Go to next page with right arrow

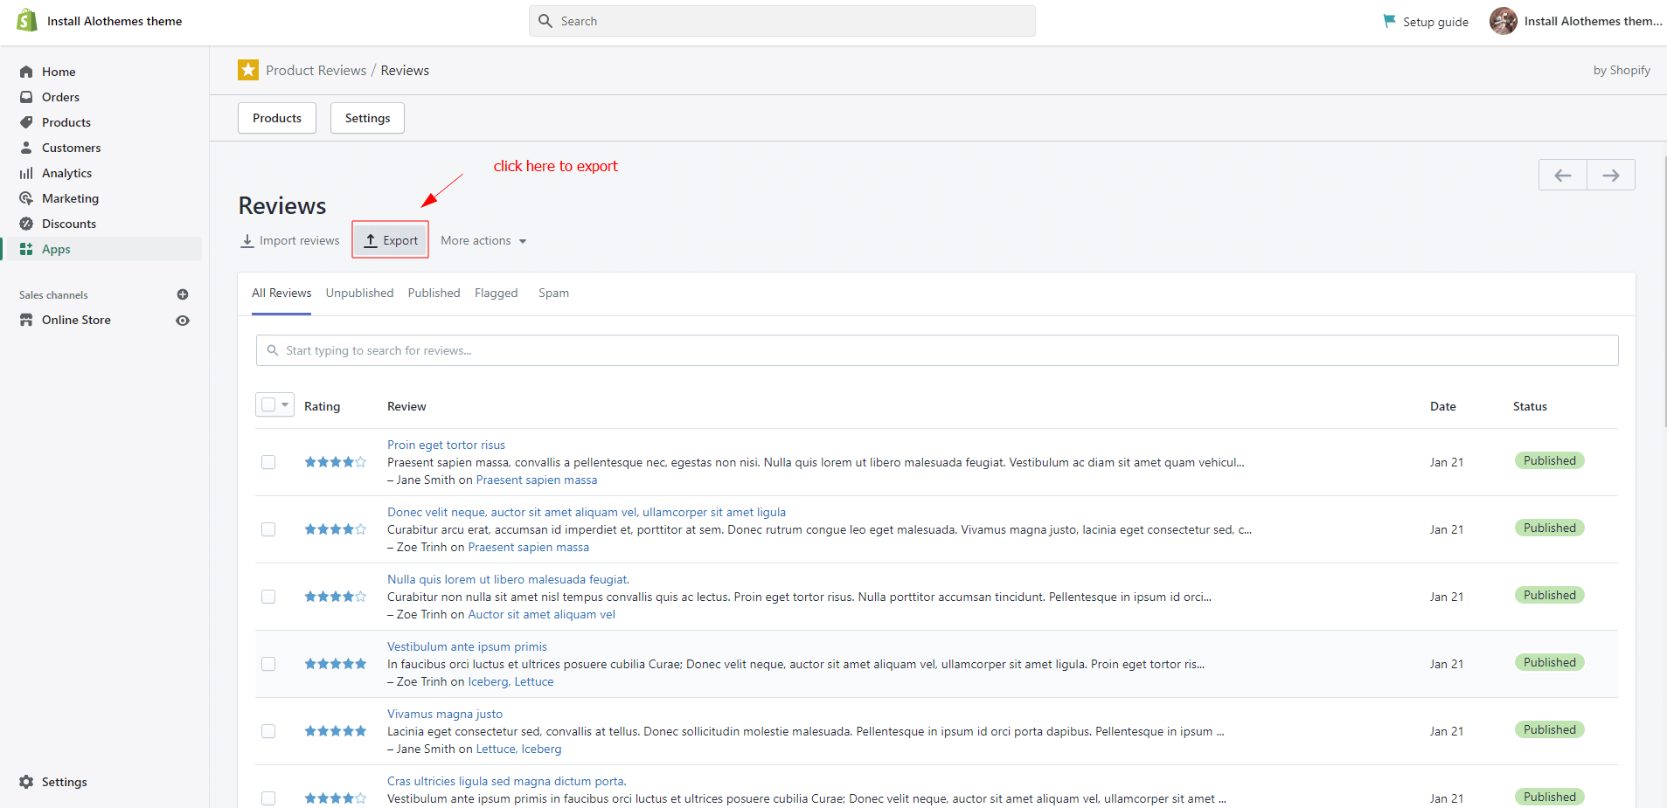[x=1610, y=176]
